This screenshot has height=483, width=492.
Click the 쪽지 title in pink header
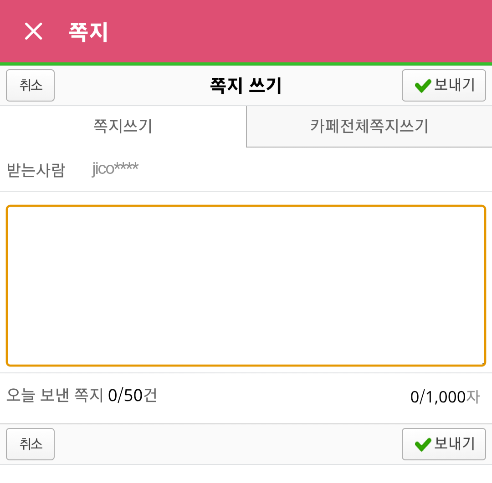[x=88, y=32]
